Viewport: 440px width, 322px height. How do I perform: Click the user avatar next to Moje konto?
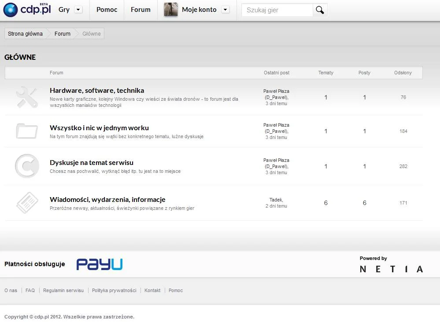(170, 10)
